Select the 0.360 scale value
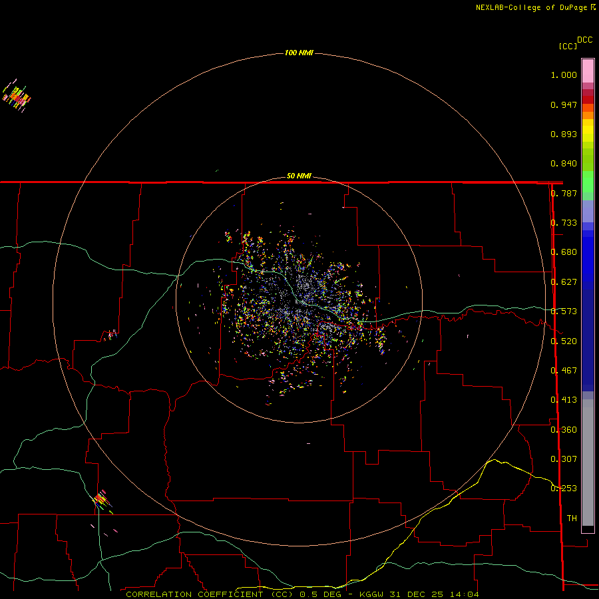 tap(564, 430)
